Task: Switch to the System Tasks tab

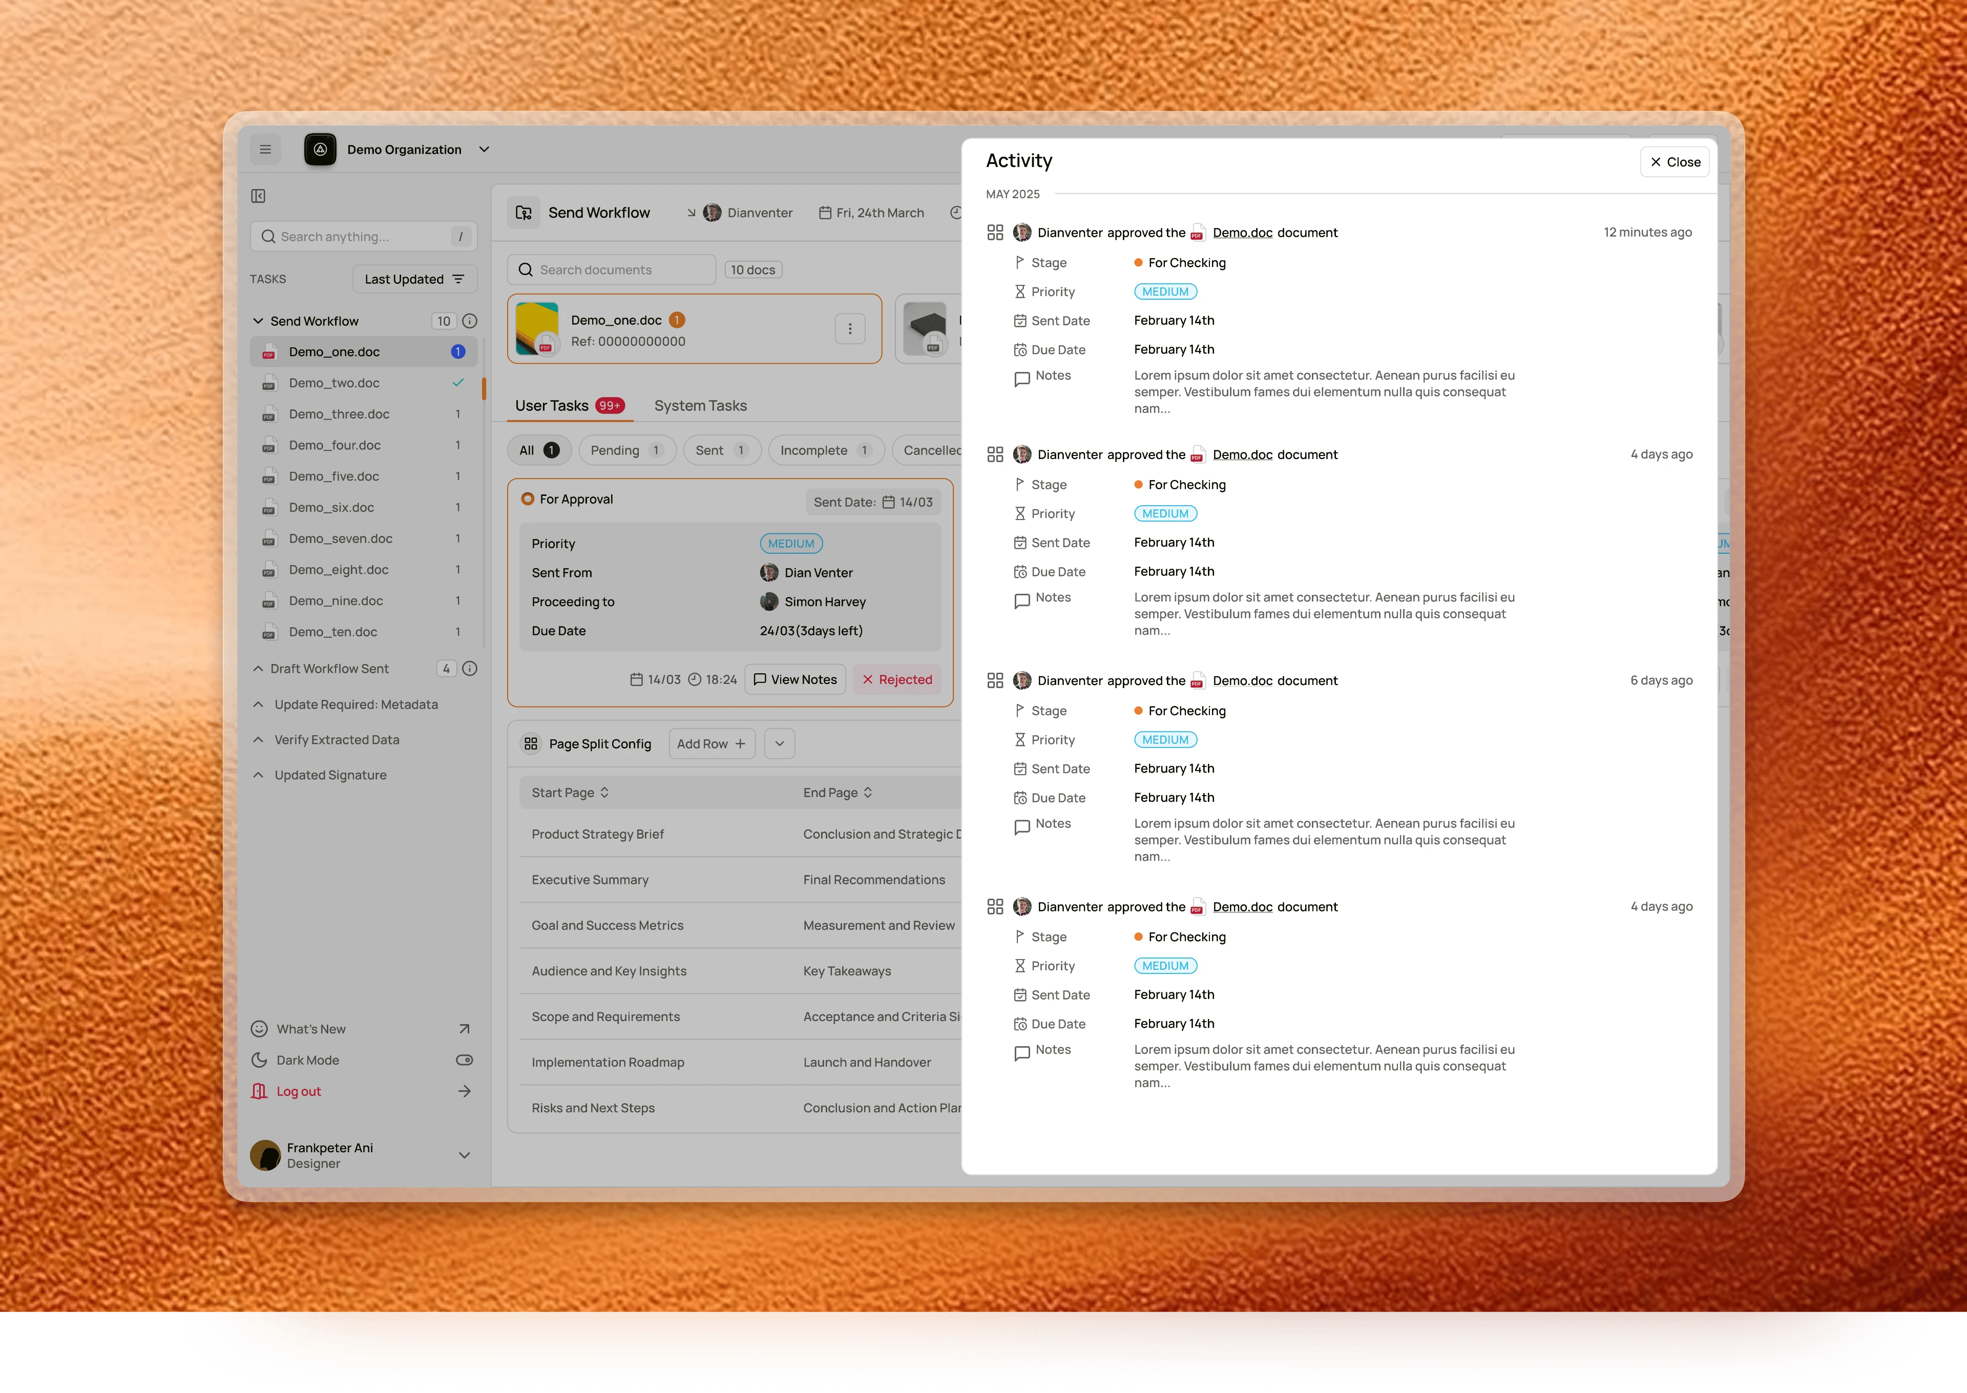Action: (x=701, y=406)
